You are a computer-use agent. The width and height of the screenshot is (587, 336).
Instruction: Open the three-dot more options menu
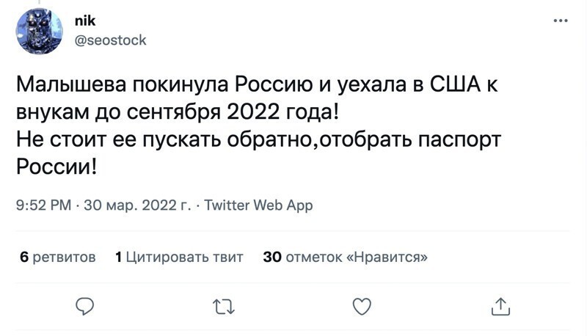pos(560,21)
